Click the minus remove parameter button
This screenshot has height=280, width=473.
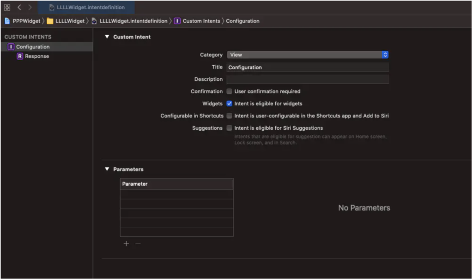click(x=138, y=244)
